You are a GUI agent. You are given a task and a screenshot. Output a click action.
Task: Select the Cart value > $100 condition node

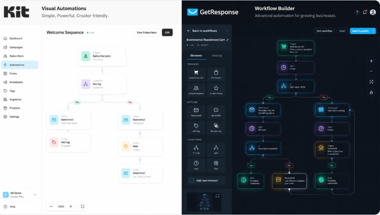[296, 87]
